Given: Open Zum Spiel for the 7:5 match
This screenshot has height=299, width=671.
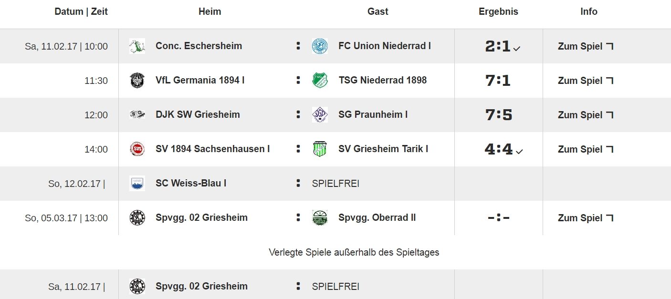Looking at the screenshot, I should click(586, 115).
